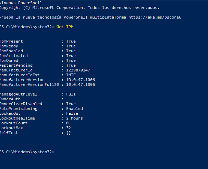Click the TpmPresent True value
208x169 pixels.
point(71,41)
